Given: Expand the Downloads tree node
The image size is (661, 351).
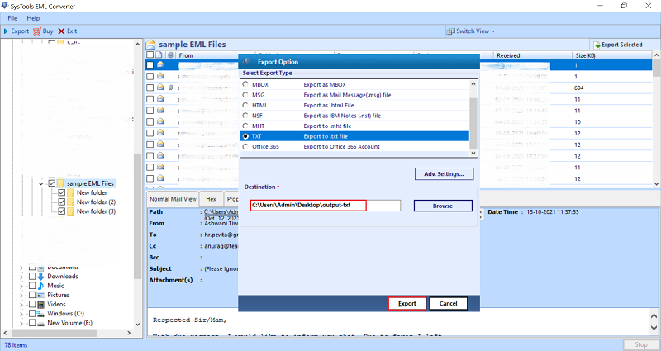Looking at the screenshot, I should pos(22,277).
